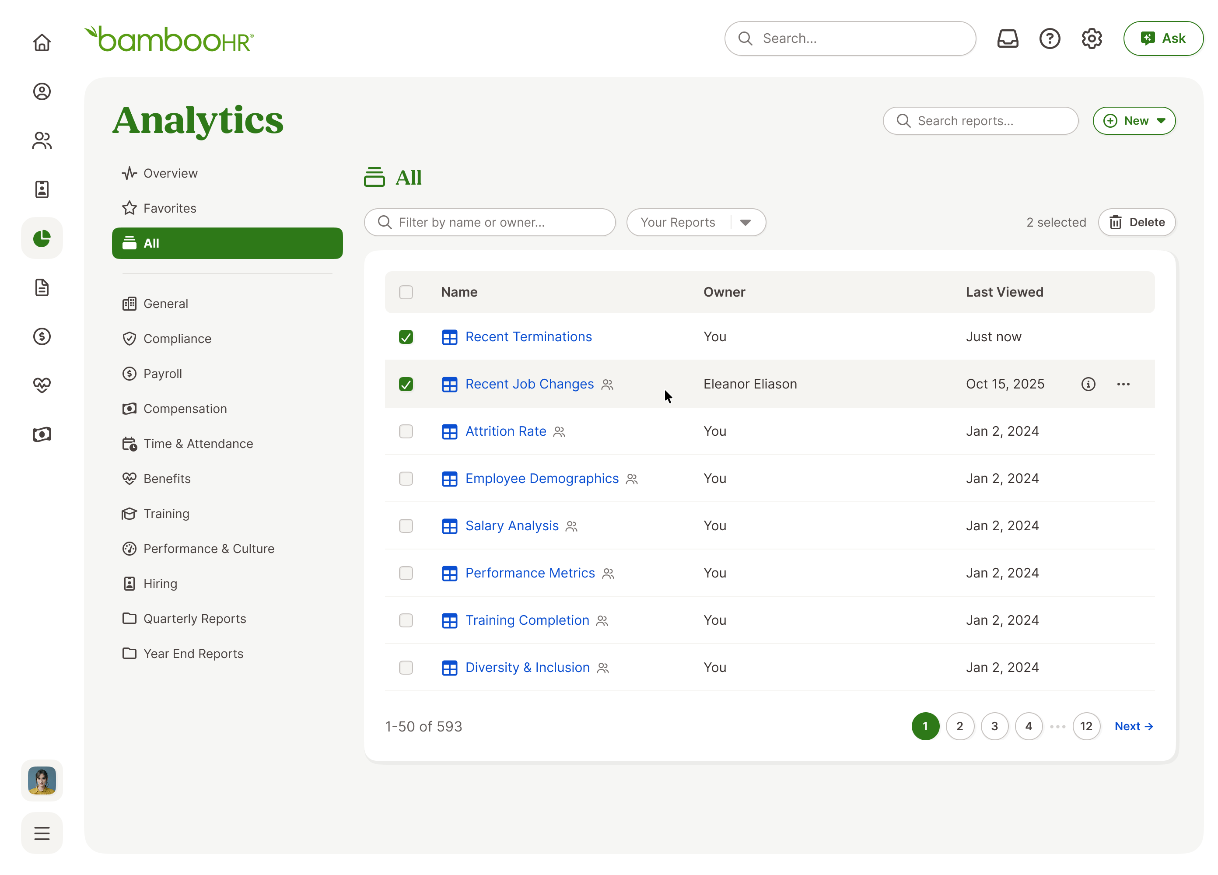The width and height of the screenshot is (1218, 875).
Task: Open the help question mark icon
Action: coord(1050,38)
